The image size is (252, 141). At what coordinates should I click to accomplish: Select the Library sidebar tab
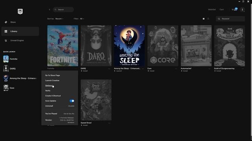[20, 31]
